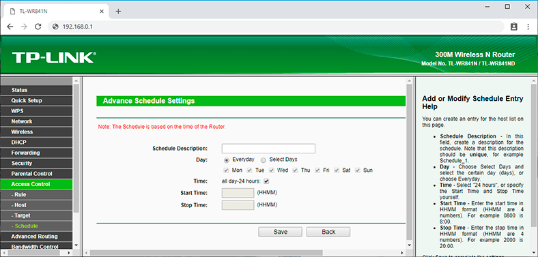The height and width of the screenshot is (257, 538).
Task: Open the Bandwidth Control menu
Action: [36, 246]
